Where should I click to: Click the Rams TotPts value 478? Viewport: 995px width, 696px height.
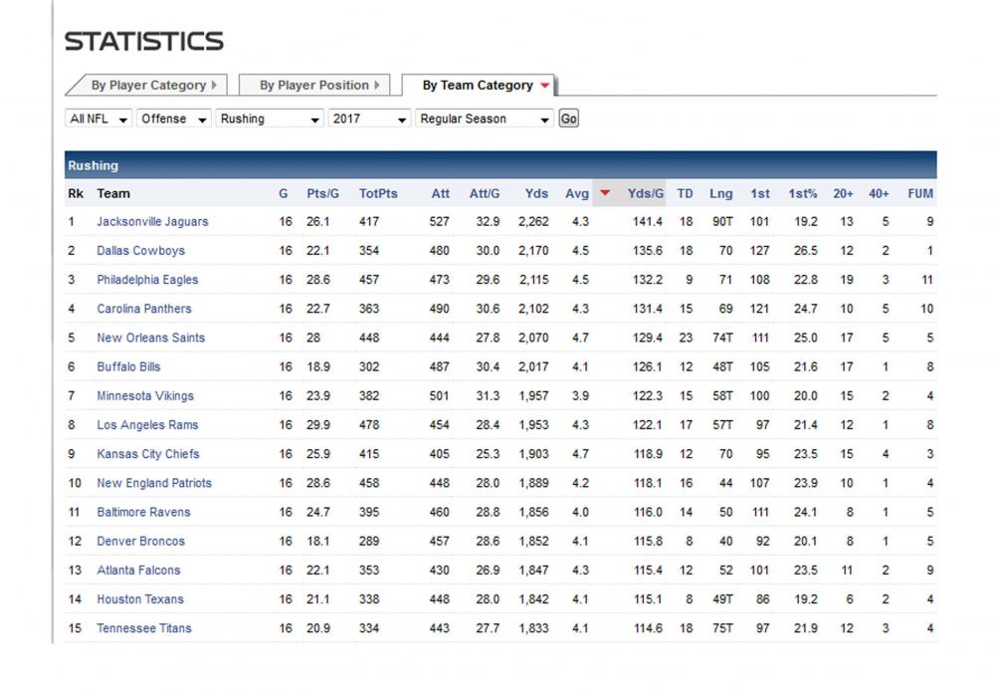pyautogui.click(x=369, y=425)
